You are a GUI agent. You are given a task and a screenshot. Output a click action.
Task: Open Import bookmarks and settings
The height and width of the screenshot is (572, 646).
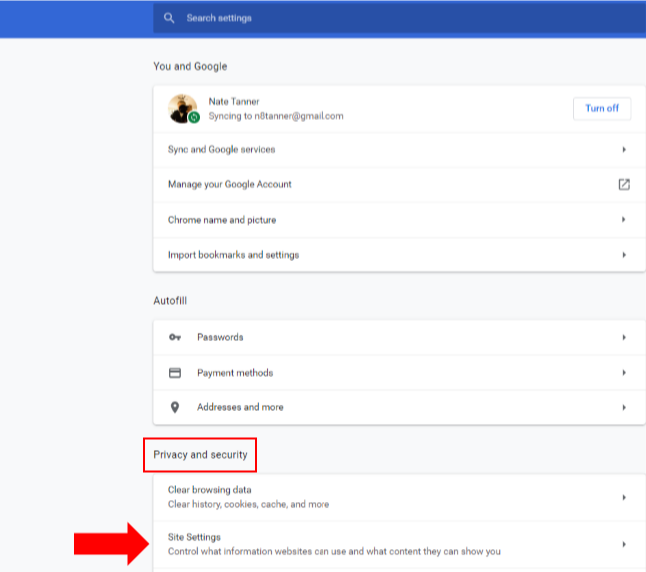233,255
